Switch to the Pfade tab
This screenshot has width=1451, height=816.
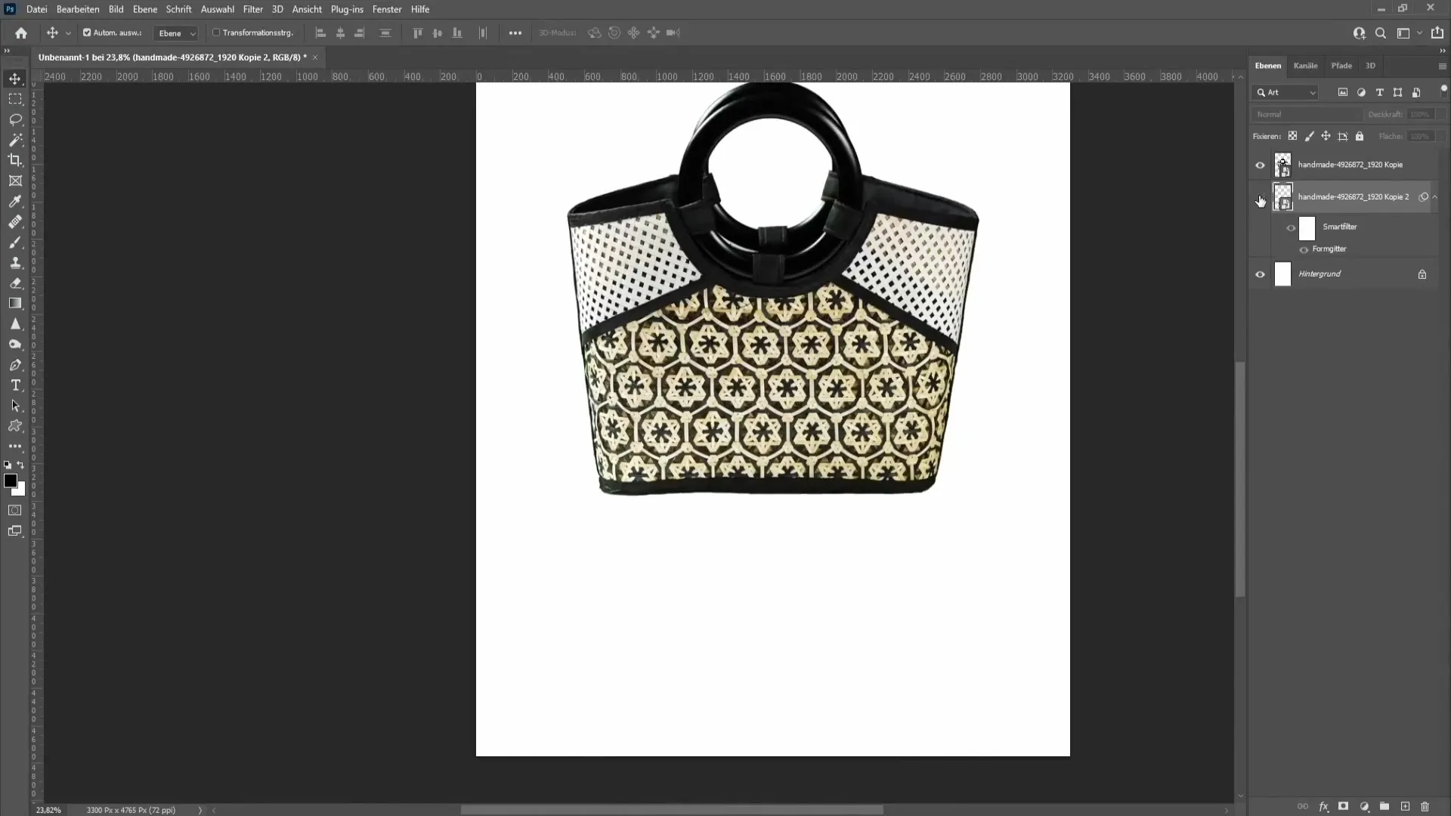click(1341, 65)
